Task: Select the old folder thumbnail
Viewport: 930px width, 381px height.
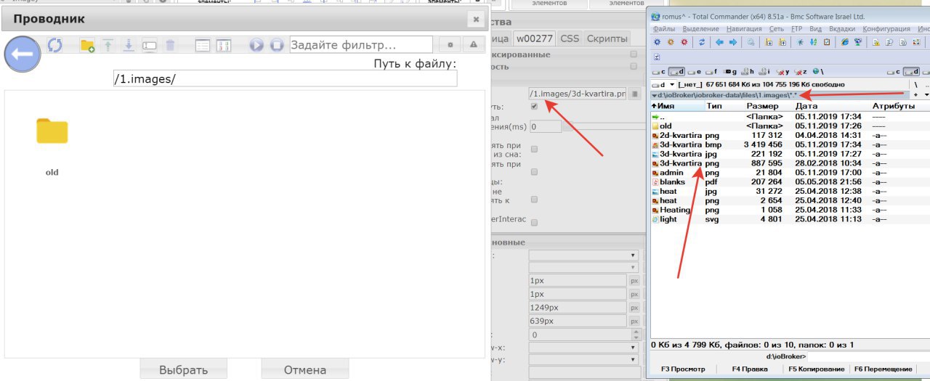Action: point(52,133)
